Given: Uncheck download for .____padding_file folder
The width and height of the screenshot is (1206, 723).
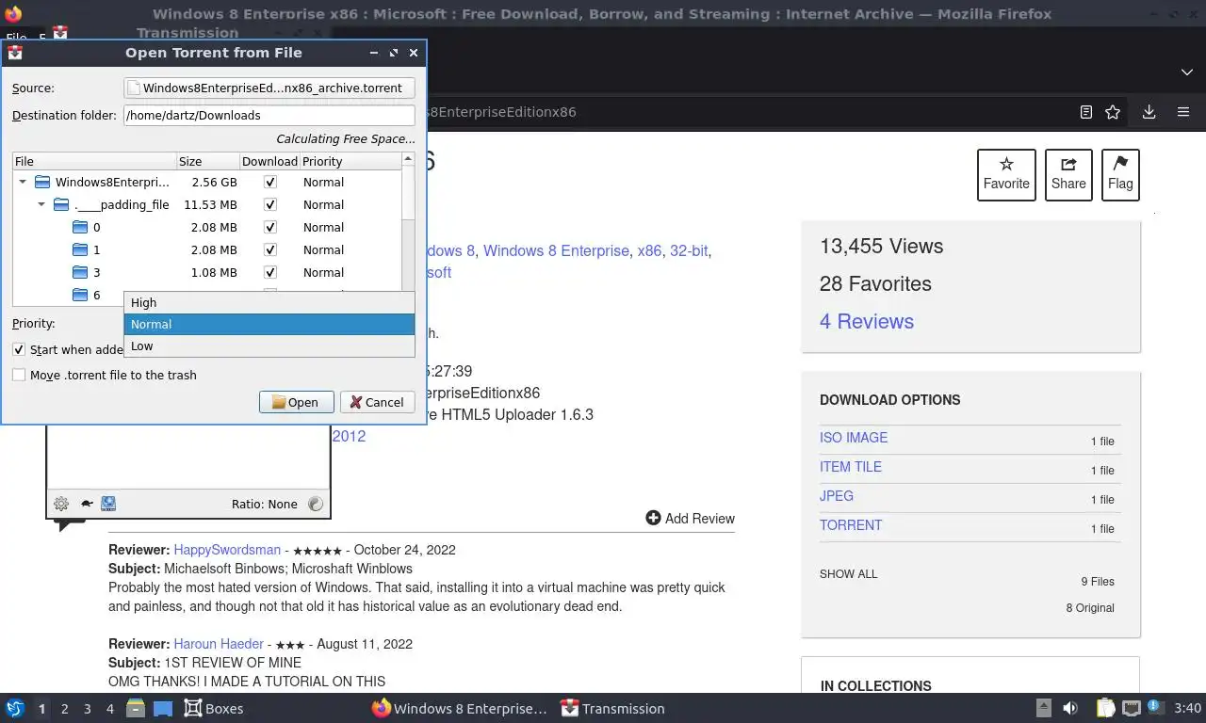Looking at the screenshot, I should pos(270,204).
